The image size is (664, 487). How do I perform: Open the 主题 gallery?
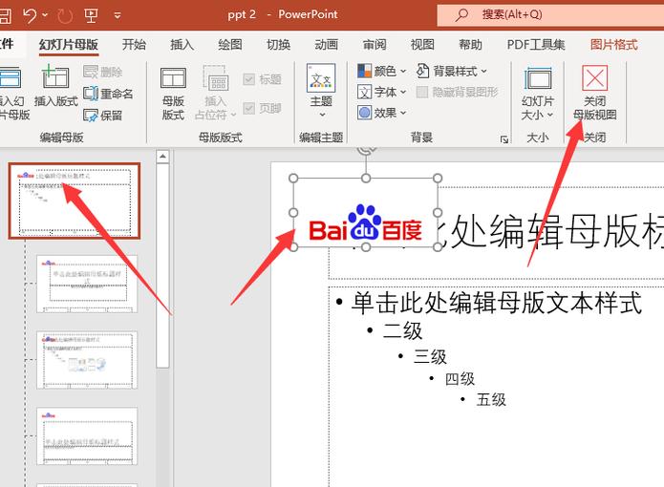click(321, 91)
